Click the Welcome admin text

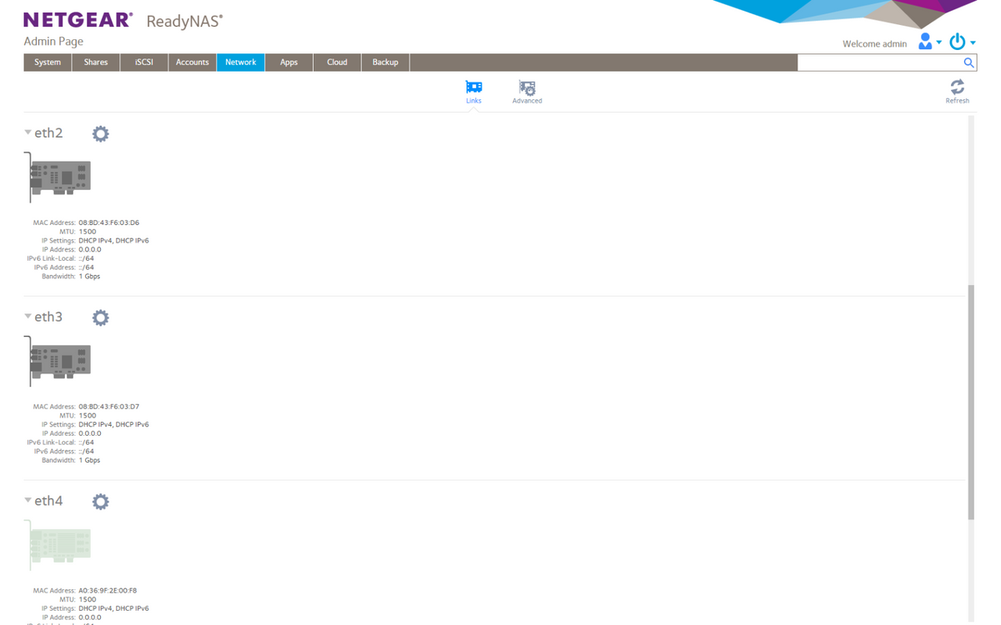(x=874, y=44)
